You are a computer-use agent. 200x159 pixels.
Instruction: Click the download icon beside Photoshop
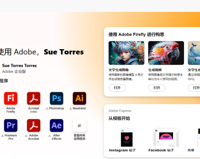pos(47,108)
